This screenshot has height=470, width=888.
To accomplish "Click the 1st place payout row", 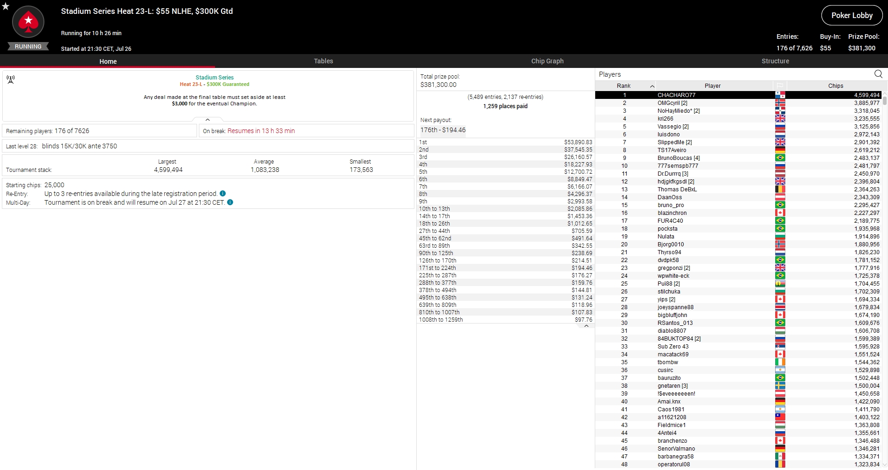I will click(506, 142).
